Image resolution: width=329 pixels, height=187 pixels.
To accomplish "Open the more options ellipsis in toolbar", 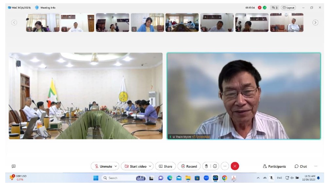I will click(x=225, y=166).
